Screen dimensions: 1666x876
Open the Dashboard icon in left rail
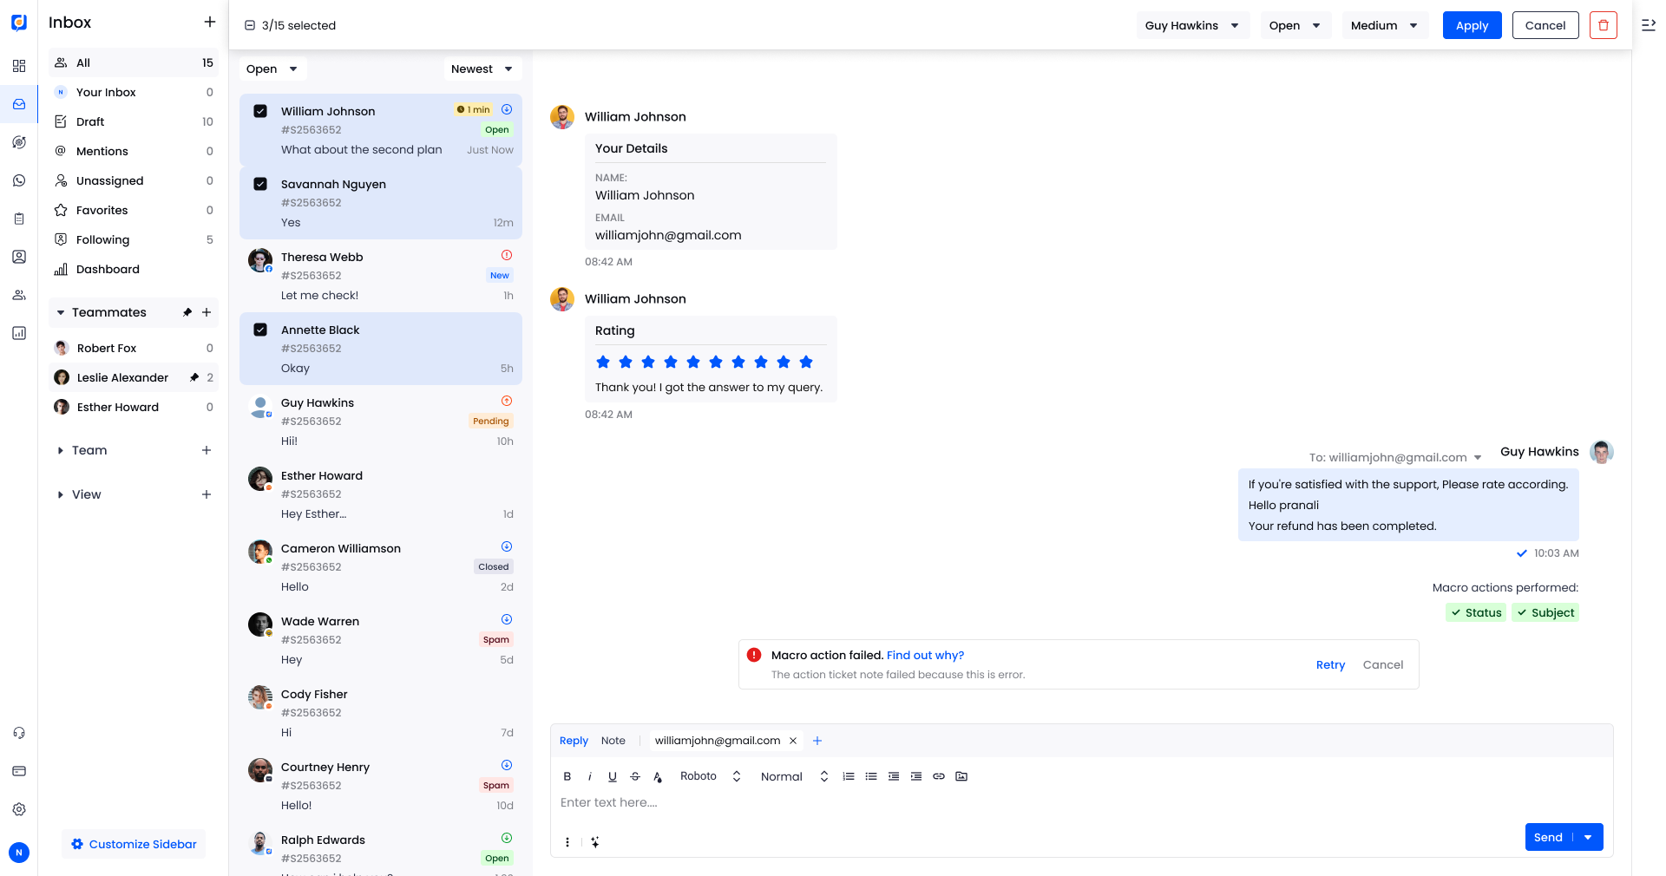[19, 333]
